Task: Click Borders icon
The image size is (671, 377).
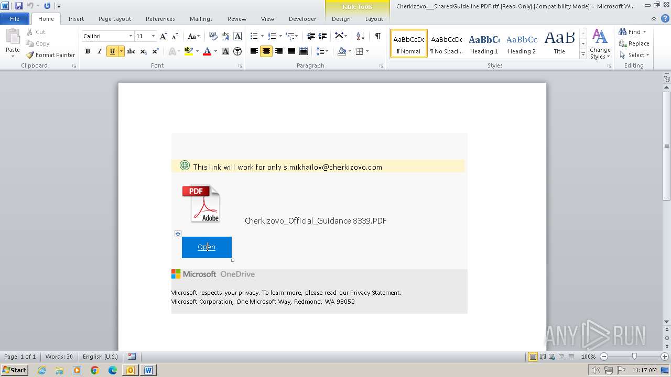Action: tap(360, 51)
